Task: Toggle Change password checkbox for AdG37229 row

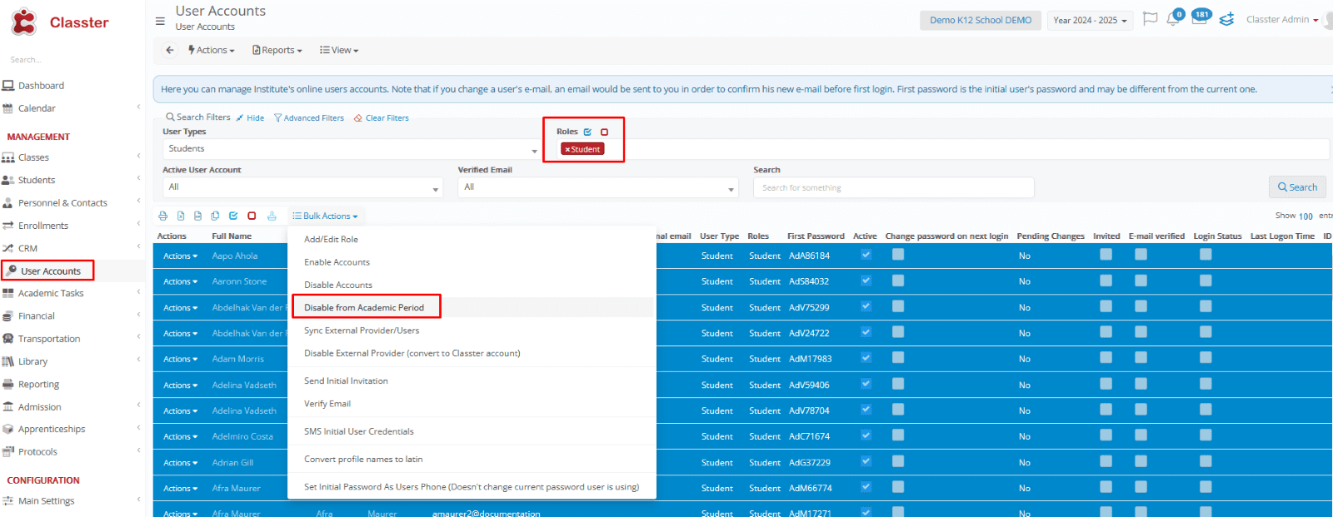Action: click(898, 461)
